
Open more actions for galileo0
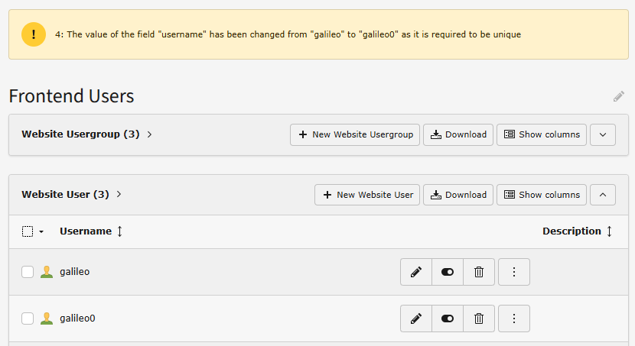pyautogui.click(x=514, y=319)
